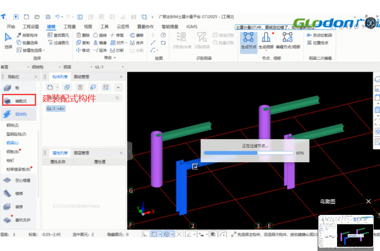The image size is (380, 251).
Task: Click new component icon in 构件列表
Action: [x=50, y=87]
